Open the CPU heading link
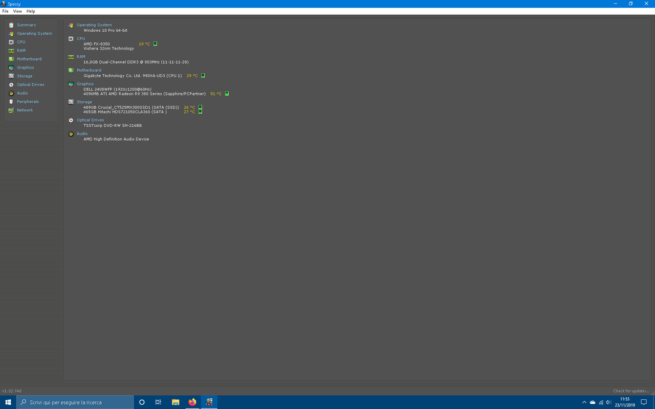Viewport: 655px width, 409px height. pos(81,39)
